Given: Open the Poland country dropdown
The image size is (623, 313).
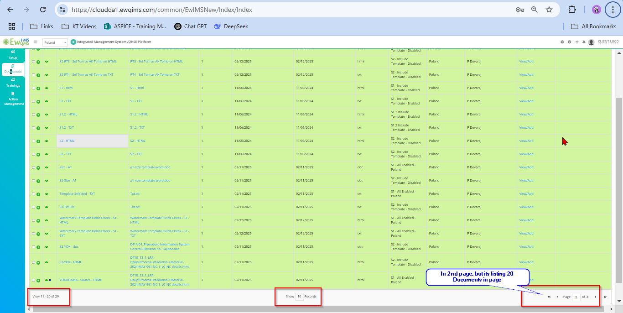Looking at the screenshot, I should pyautogui.click(x=55, y=42).
